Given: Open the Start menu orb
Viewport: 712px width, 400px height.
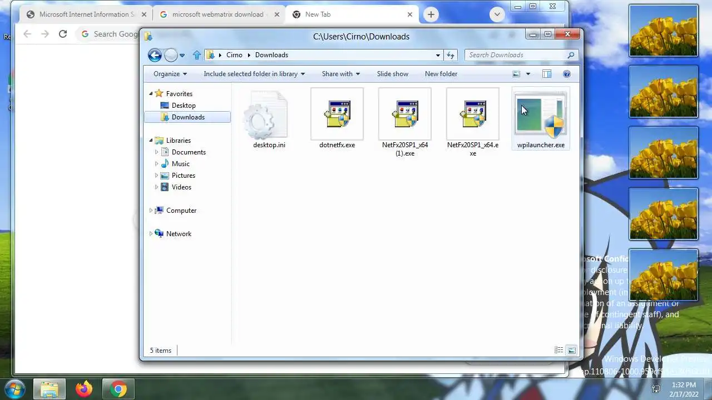Looking at the screenshot, I should (x=14, y=389).
